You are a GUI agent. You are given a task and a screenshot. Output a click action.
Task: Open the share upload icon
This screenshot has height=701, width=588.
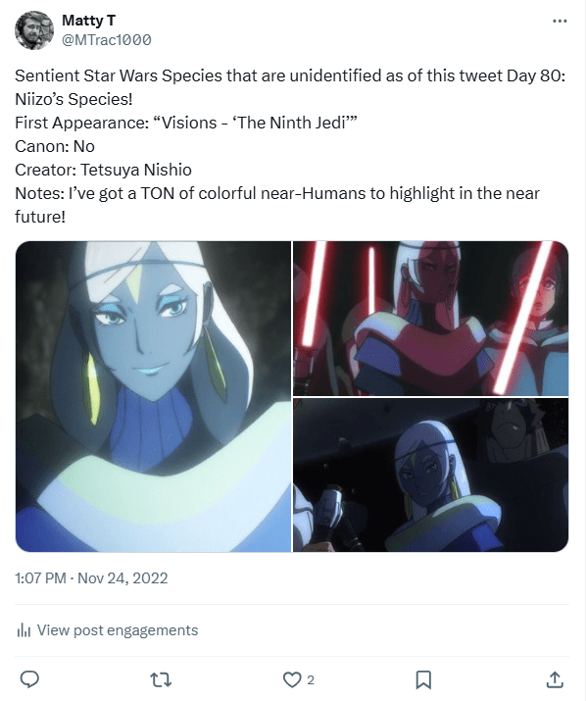click(x=554, y=679)
